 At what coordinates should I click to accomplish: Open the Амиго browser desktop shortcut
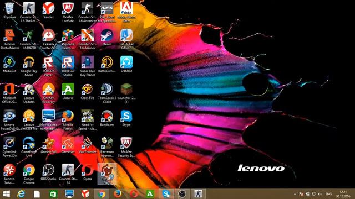(68, 91)
